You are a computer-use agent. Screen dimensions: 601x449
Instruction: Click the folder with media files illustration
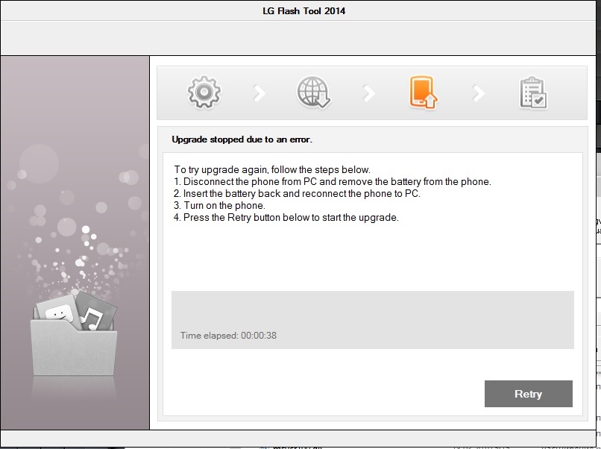coord(74,333)
